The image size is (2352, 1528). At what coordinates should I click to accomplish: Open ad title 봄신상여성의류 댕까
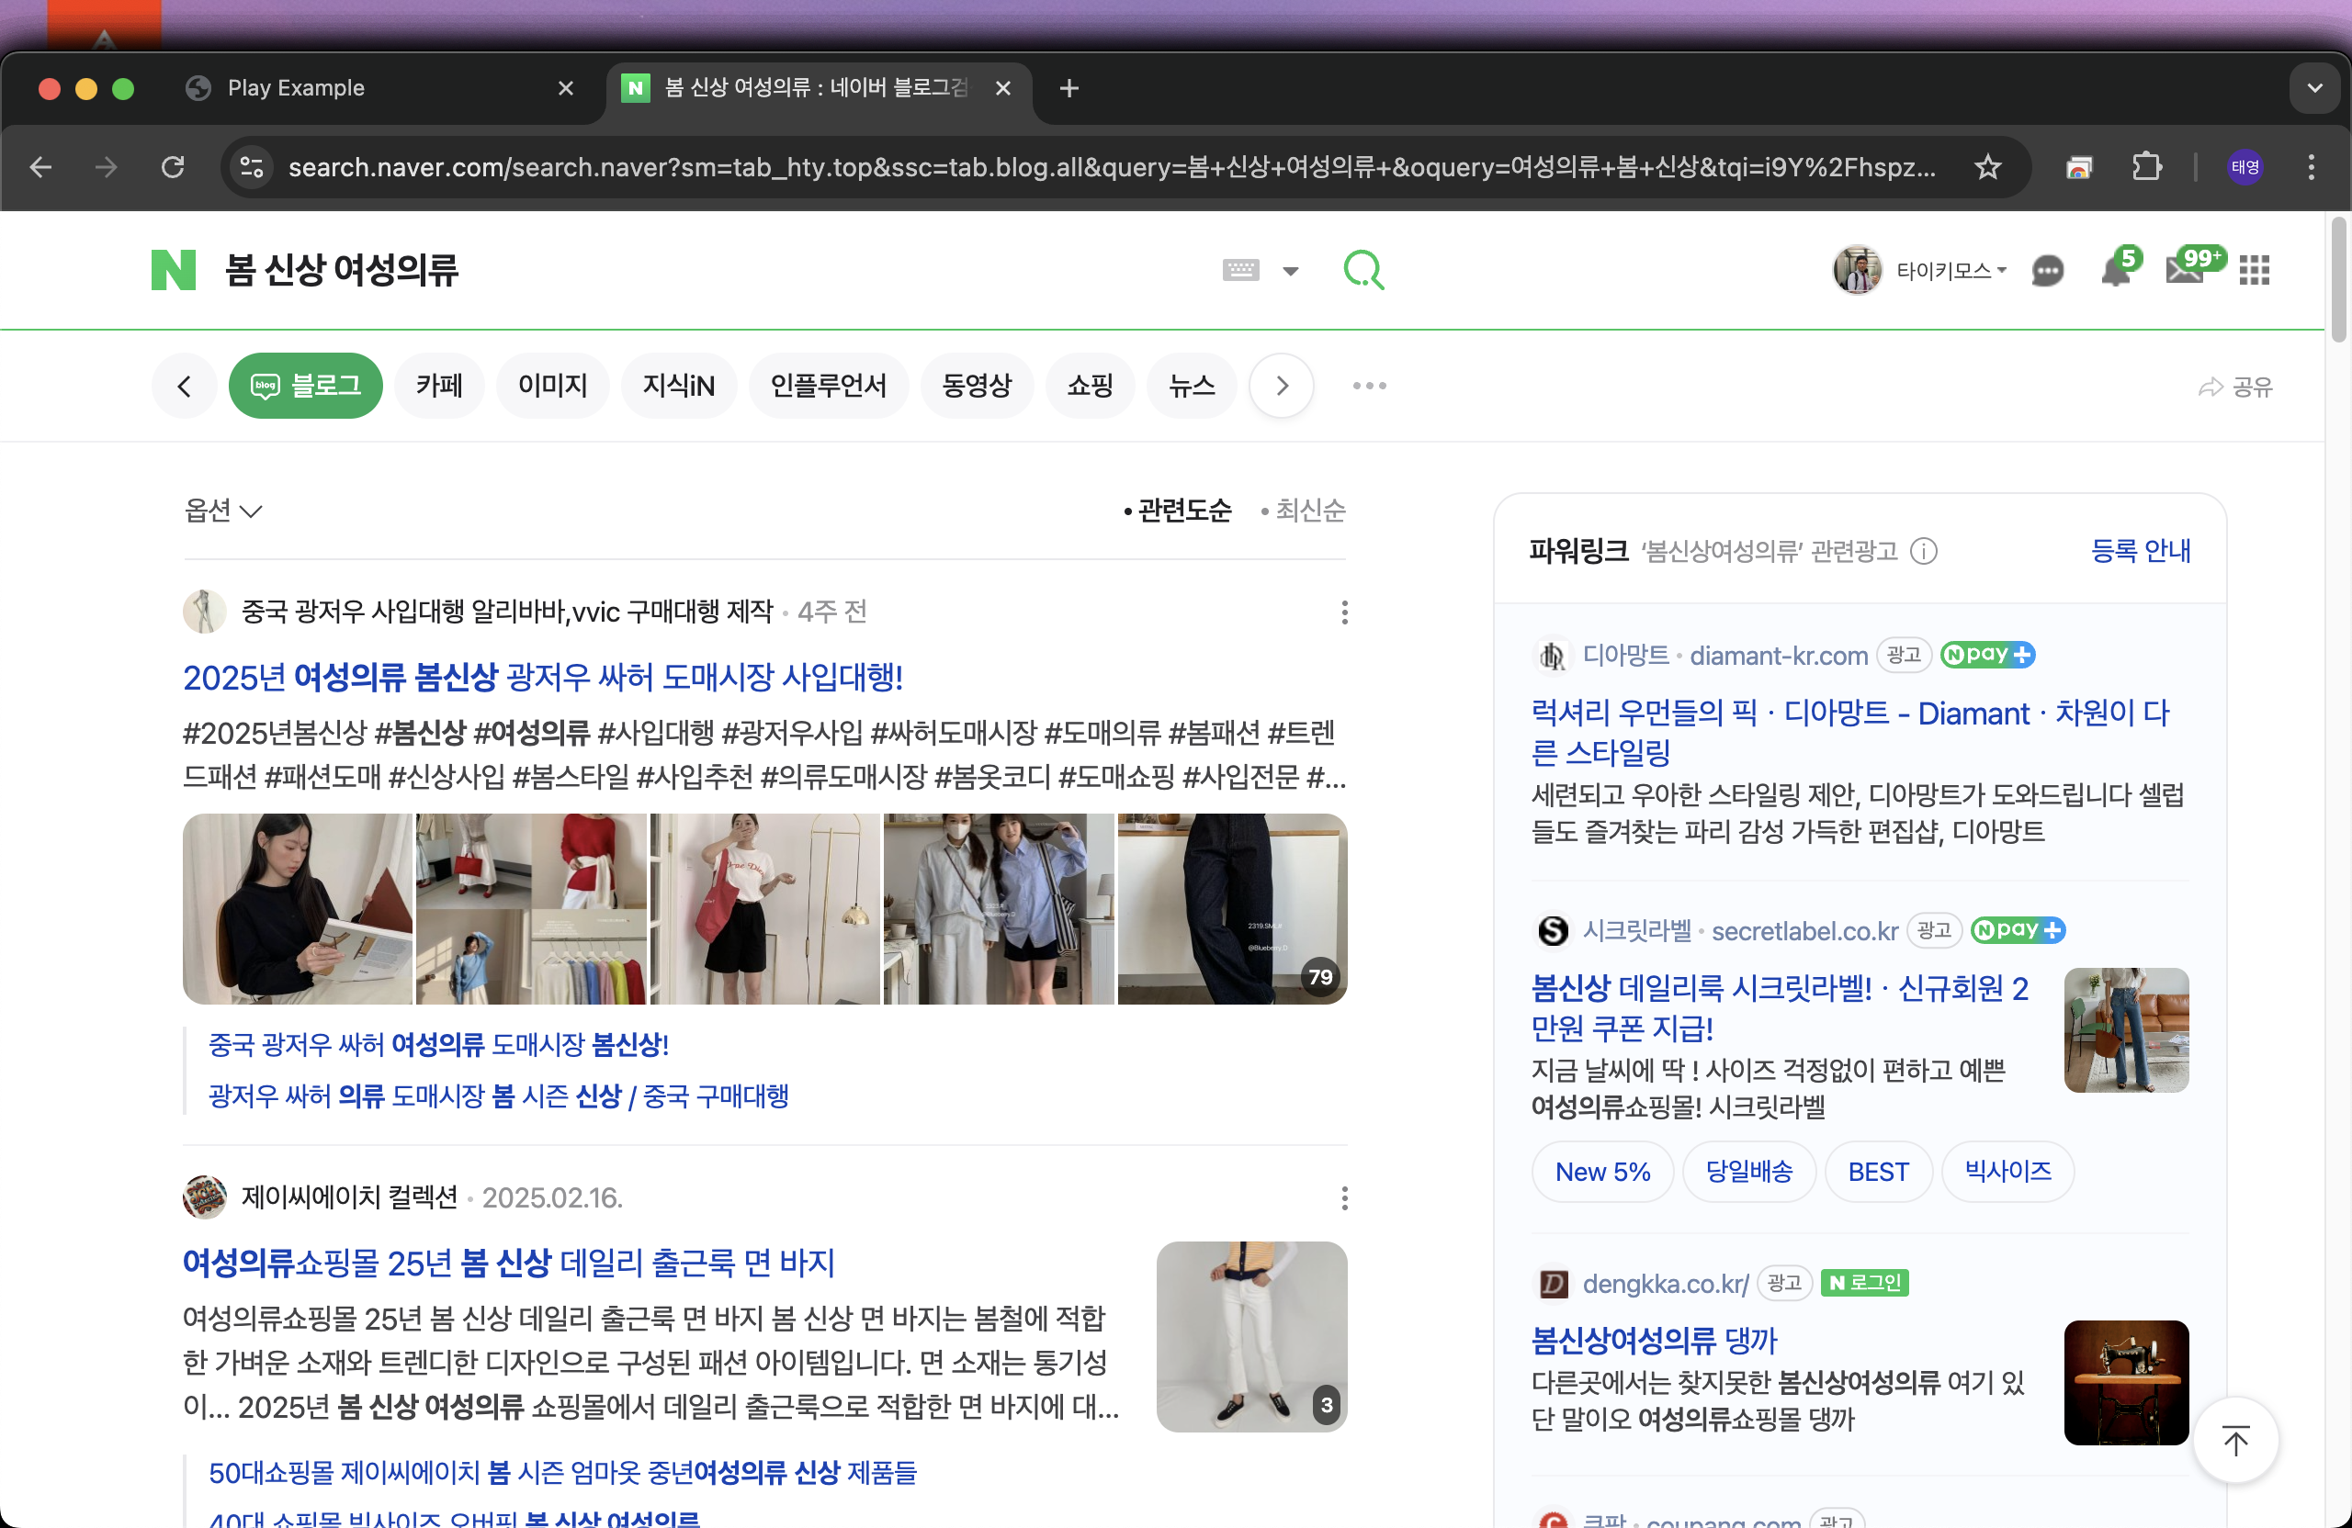coord(1655,1340)
